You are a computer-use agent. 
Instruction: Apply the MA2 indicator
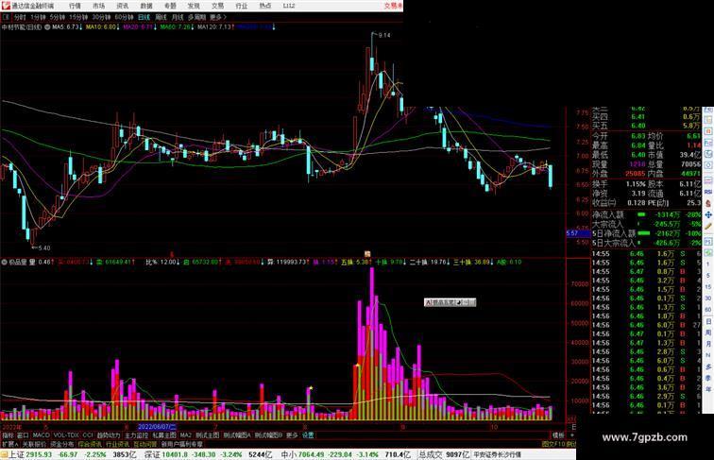(186, 435)
